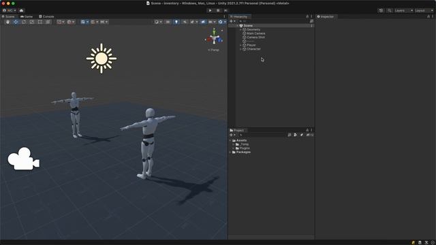Open the scene camera settings dropdown

(x=212, y=22)
